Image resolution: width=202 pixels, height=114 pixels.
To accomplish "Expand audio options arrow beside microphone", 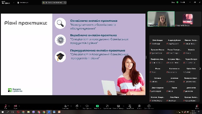I will [x=9, y=106].
